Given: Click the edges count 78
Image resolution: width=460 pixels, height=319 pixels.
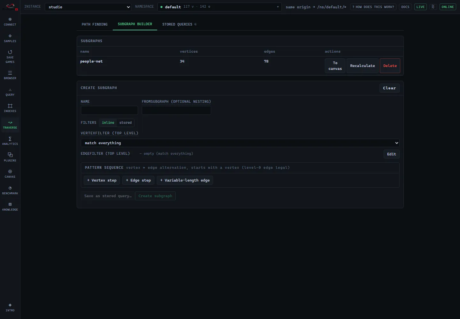Looking at the screenshot, I should pos(266,61).
